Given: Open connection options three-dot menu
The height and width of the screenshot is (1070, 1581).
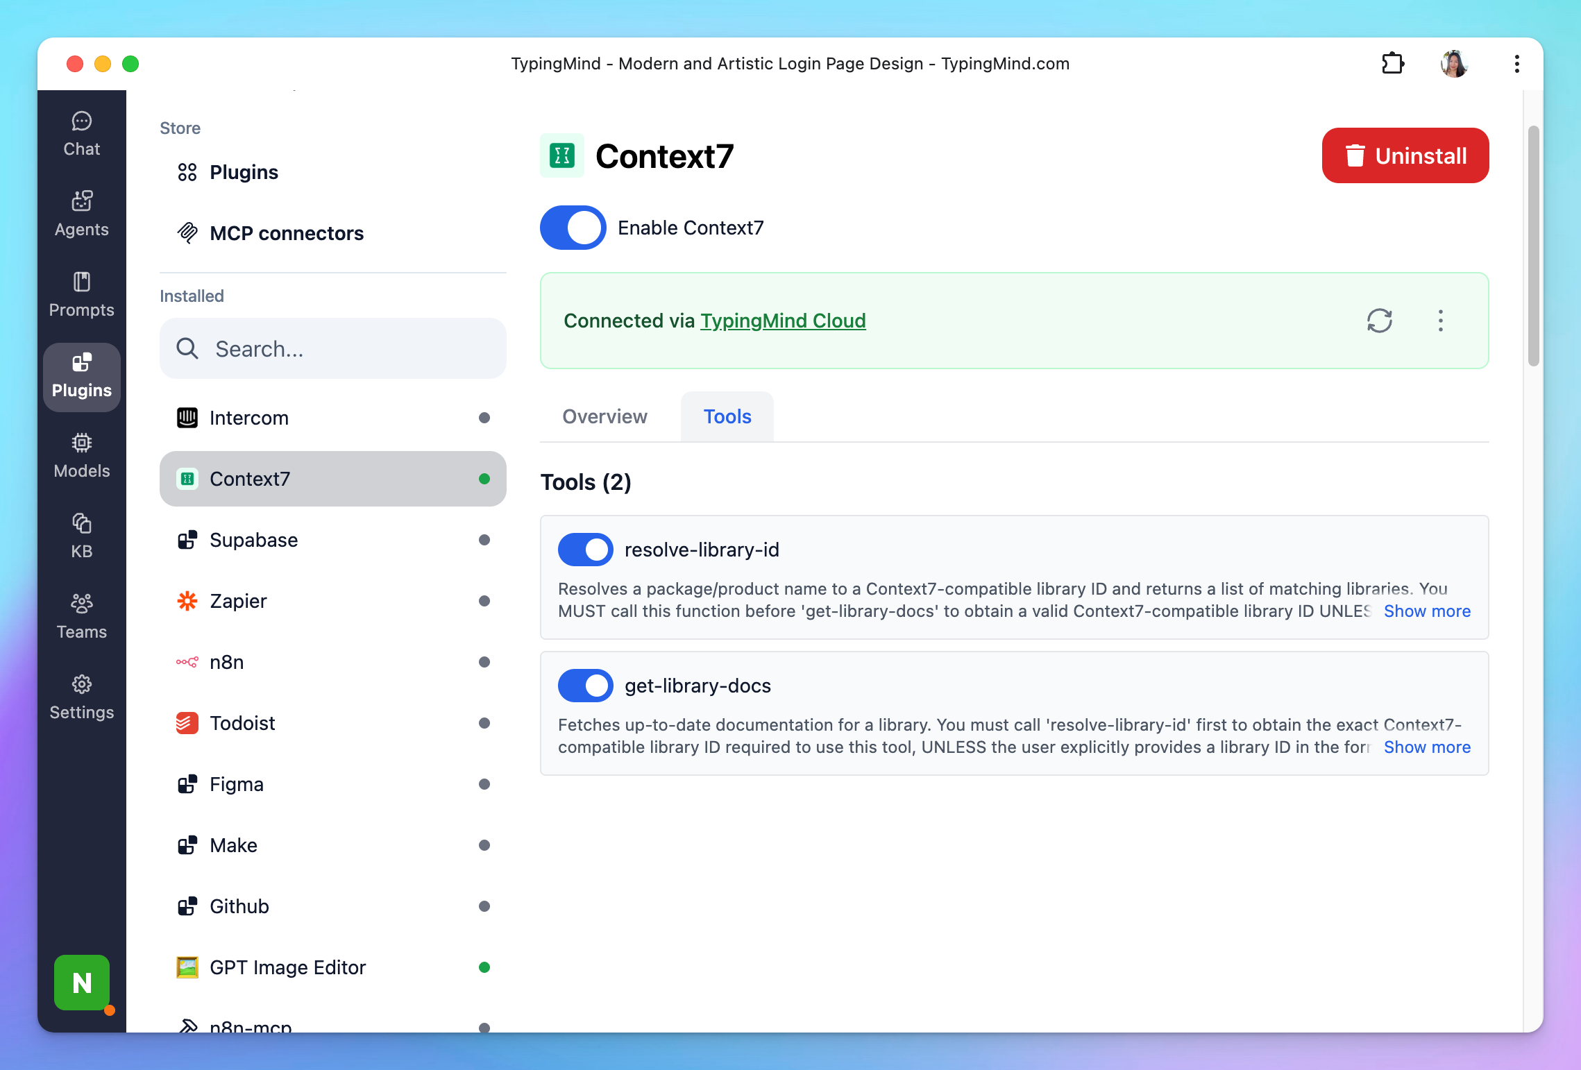Looking at the screenshot, I should coord(1441,321).
